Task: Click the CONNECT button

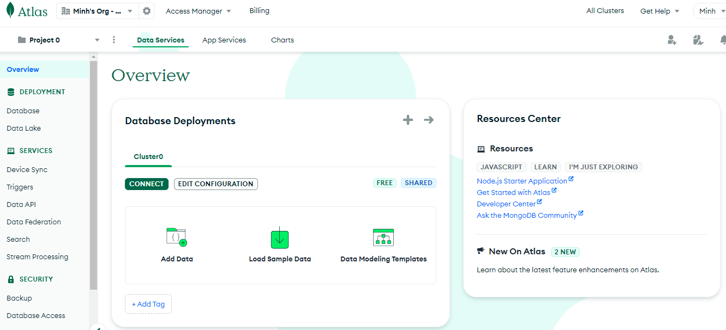Action: click(x=147, y=184)
